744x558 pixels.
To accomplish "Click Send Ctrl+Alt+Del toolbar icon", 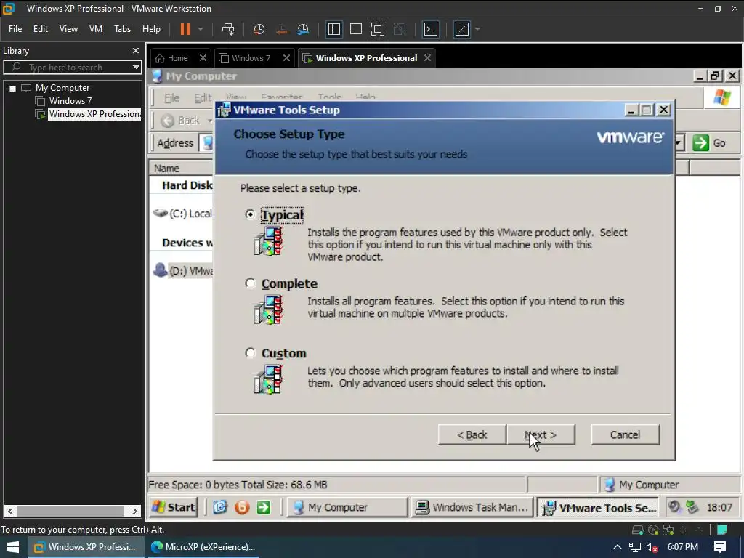I will pyautogui.click(x=228, y=29).
